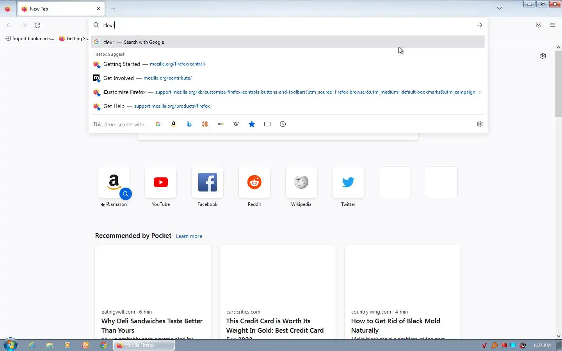562x351 pixels.
Task: Search in History clock icon
Action: click(283, 124)
